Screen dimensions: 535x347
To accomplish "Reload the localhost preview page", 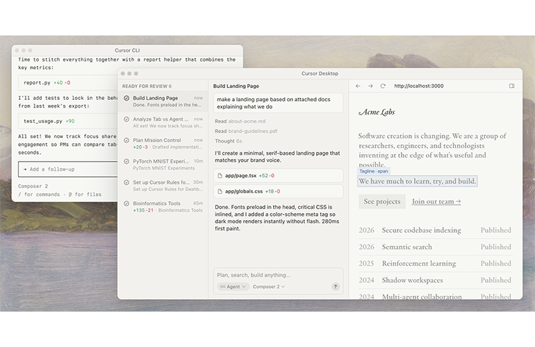I will [383, 86].
